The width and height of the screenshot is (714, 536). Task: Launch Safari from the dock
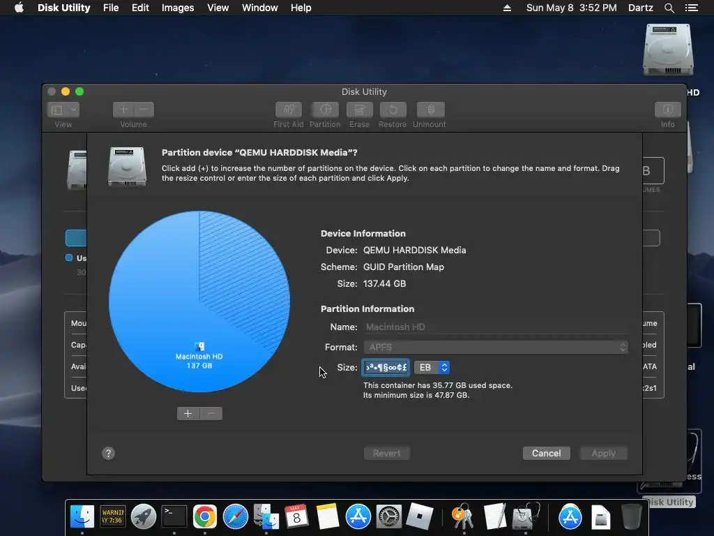236,516
